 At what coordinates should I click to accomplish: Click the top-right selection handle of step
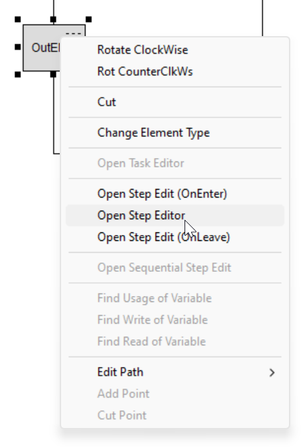89,20
